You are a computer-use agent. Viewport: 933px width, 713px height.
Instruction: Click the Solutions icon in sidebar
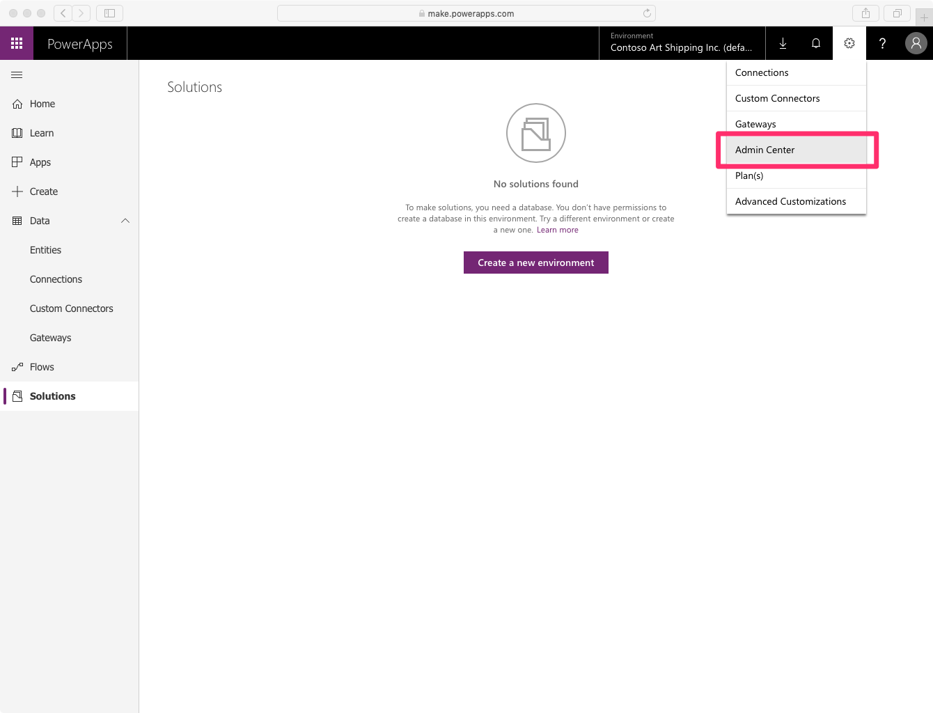pyautogui.click(x=17, y=396)
